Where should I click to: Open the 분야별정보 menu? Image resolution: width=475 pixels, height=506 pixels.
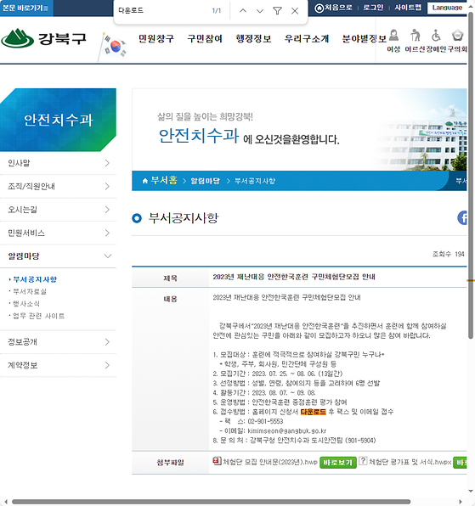pyautogui.click(x=365, y=39)
